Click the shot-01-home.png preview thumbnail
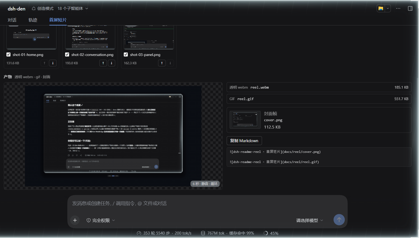 (32, 37)
